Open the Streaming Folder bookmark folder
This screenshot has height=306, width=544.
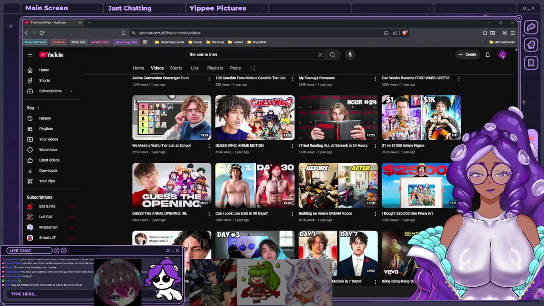pyautogui.click(x=170, y=42)
